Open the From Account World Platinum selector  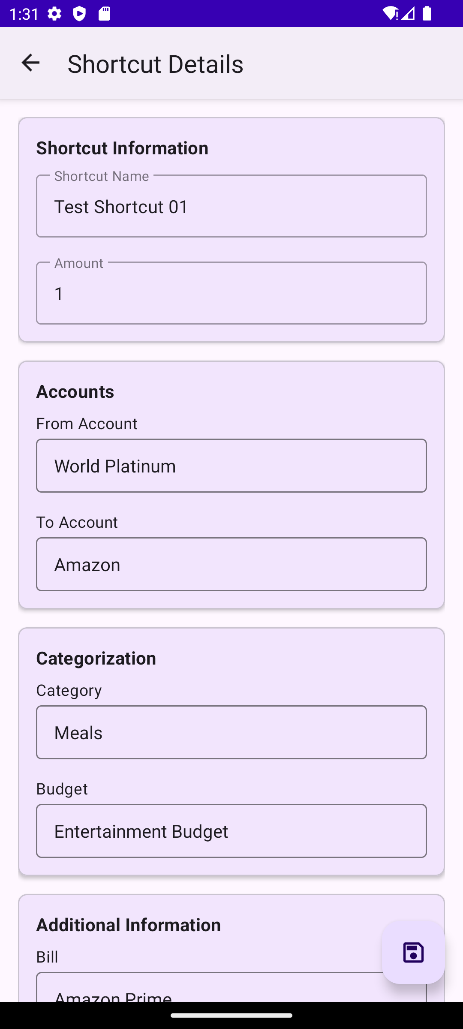231,466
